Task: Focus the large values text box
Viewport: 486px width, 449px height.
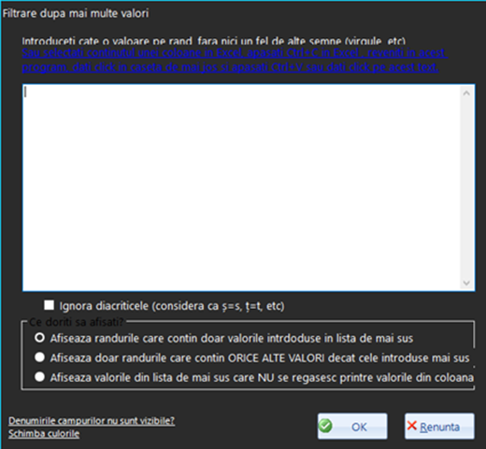Action: point(241,188)
